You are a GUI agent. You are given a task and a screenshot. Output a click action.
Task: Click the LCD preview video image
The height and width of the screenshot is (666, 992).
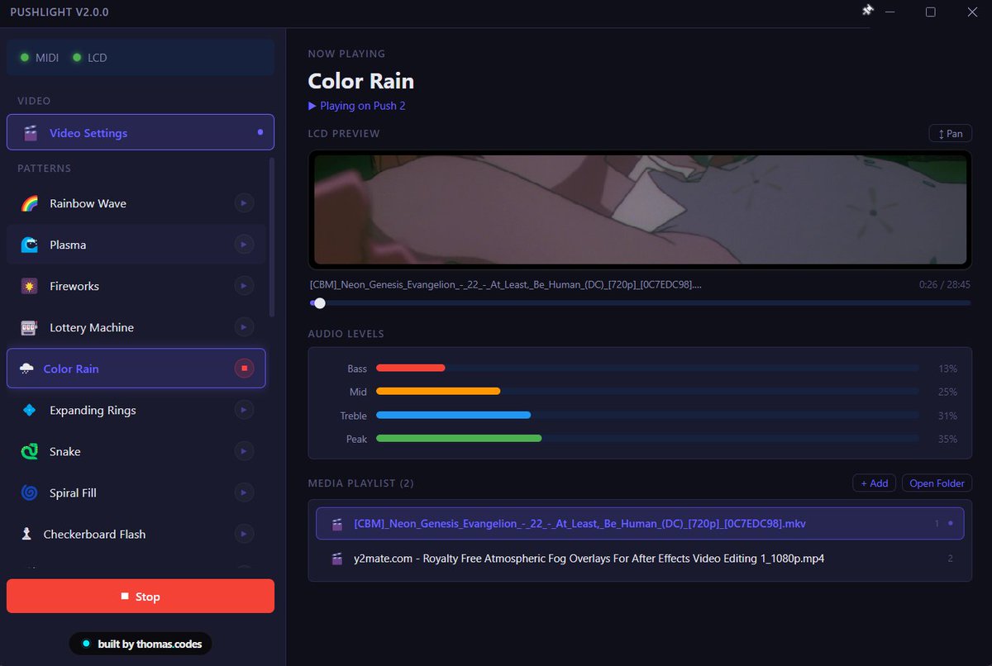click(640, 210)
